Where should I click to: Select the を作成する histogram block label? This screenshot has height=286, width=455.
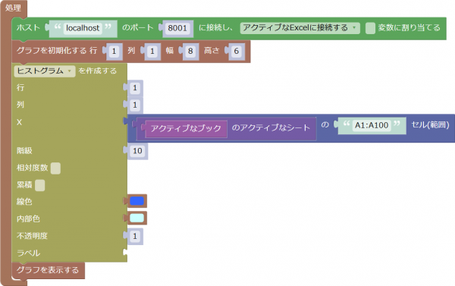point(98,71)
